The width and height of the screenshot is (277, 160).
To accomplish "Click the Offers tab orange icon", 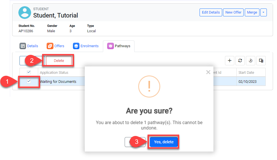I will pyautogui.click(x=50, y=46).
